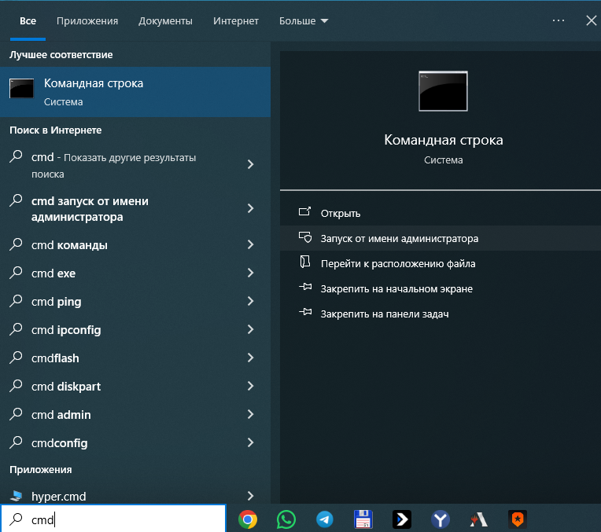Open Google Chrome from the taskbar
The image size is (601, 532).
point(248,519)
